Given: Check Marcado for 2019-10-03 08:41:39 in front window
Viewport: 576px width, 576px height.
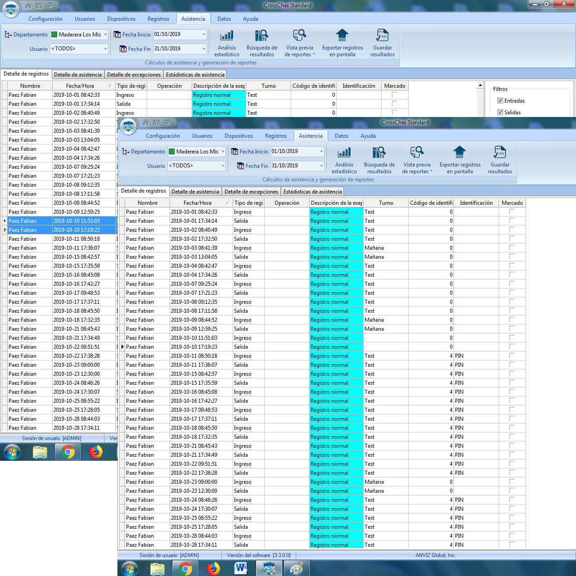Looking at the screenshot, I should tap(512, 248).
